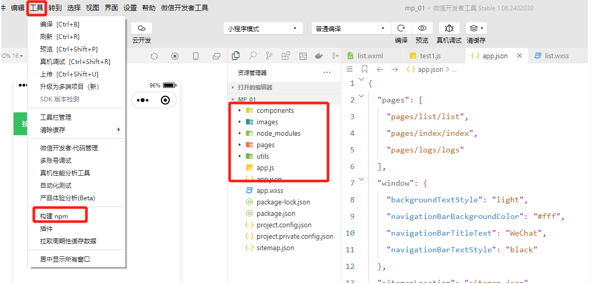The width and height of the screenshot is (592, 284).
Task: Choose 预览 [Ctrl+Shift+P] menu entry
Action: [x=76, y=49]
